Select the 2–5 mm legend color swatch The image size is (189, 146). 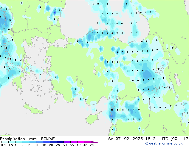click(x=26, y=142)
